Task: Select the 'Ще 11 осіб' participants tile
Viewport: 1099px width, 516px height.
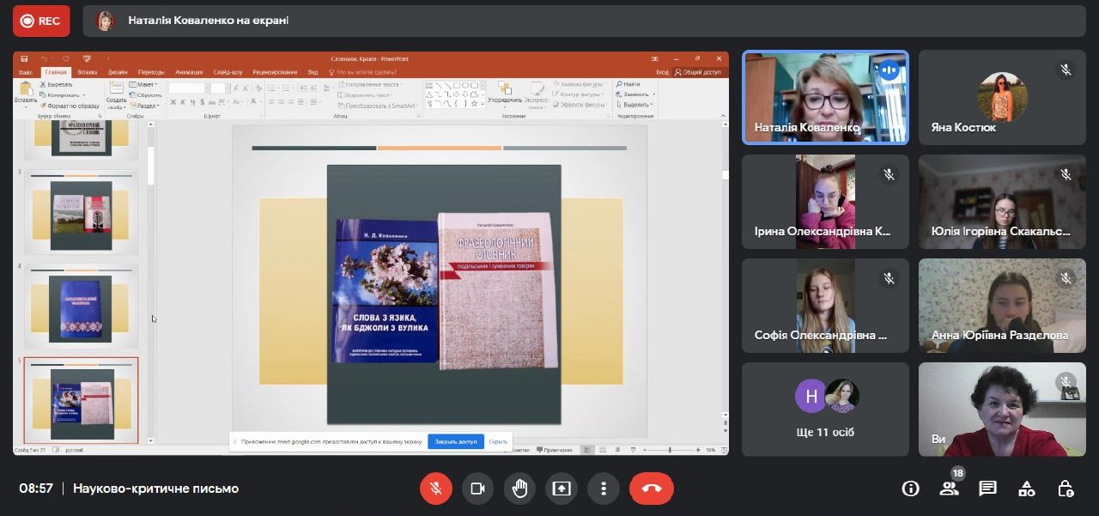Action: pos(825,409)
